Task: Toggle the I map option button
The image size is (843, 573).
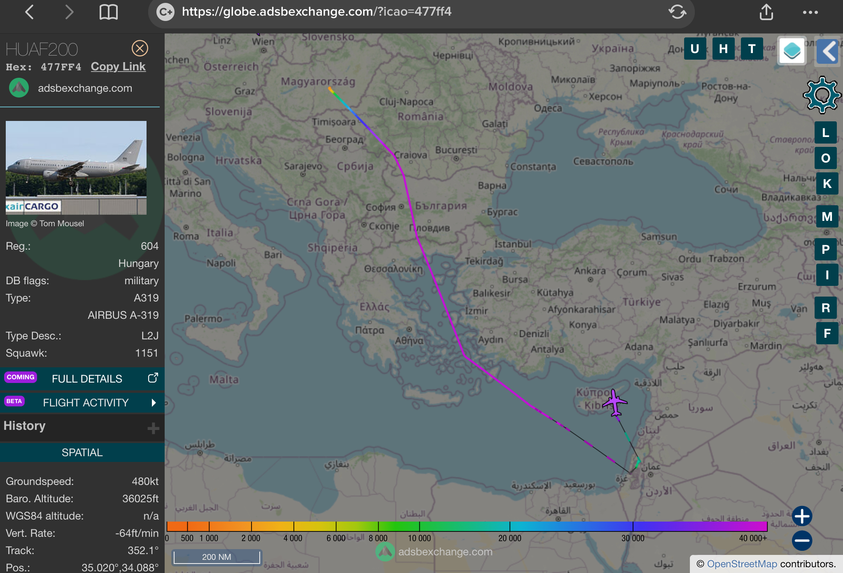Action: pyautogui.click(x=827, y=275)
